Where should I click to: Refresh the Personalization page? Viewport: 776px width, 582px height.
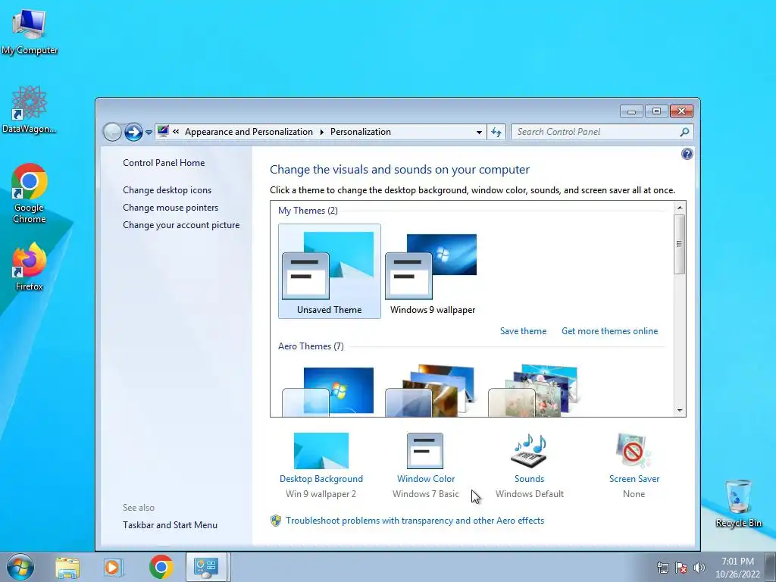(496, 132)
